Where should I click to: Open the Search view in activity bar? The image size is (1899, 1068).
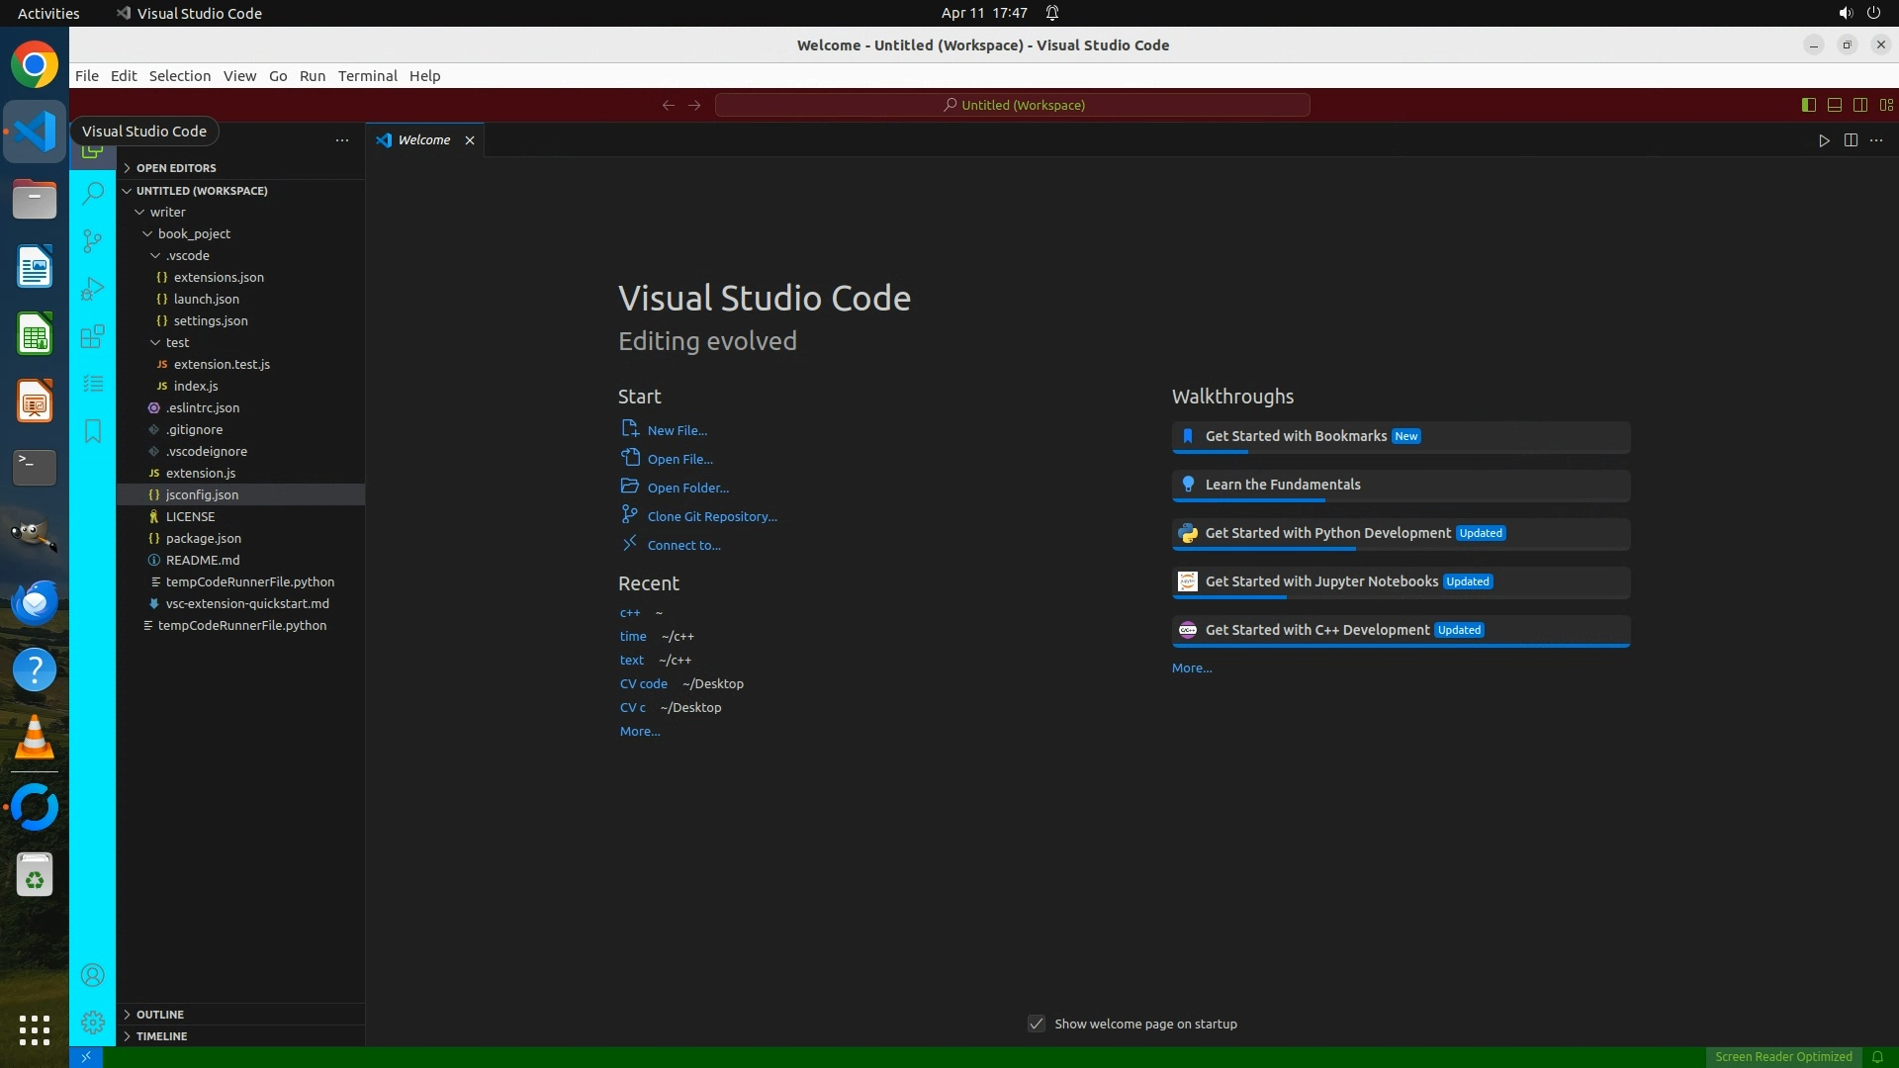(92, 193)
